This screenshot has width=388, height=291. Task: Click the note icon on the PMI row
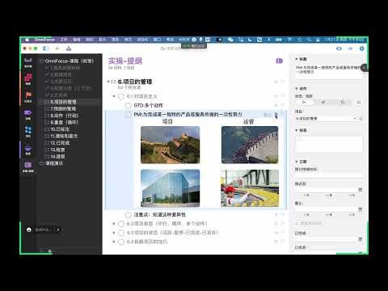pyautogui.click(x=276, y=115)
